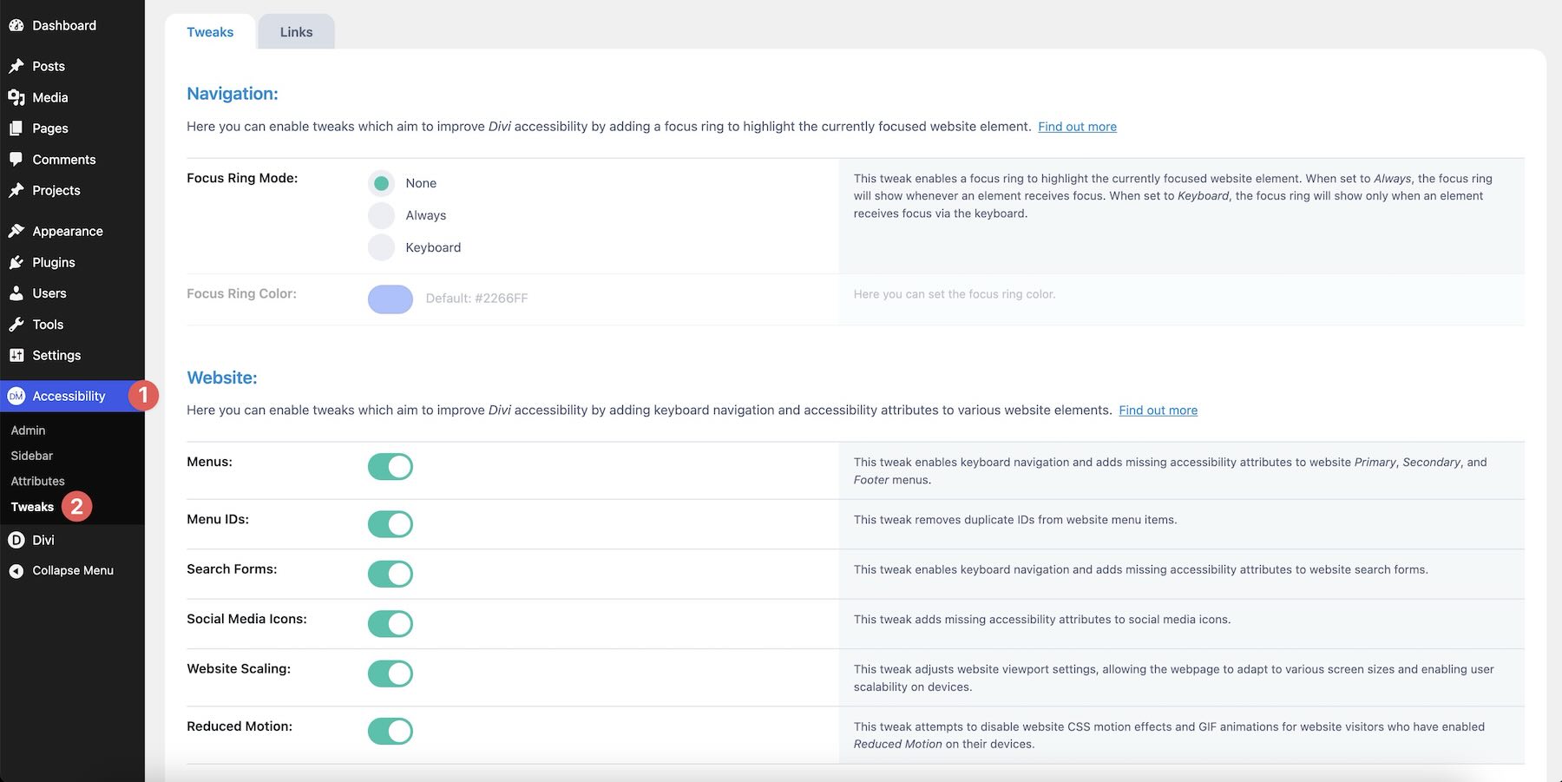Image resolution: width=1562 pixels, height=782 pixels.
Task: Click the Projects pin icon
Action: pyautogui.click(x=16, y=190)
